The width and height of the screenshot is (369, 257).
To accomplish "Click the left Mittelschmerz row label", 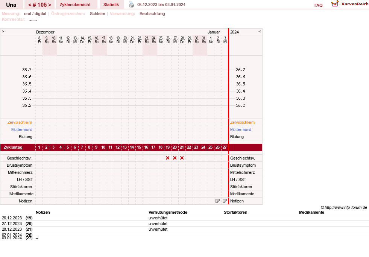I will click(20, 172).
